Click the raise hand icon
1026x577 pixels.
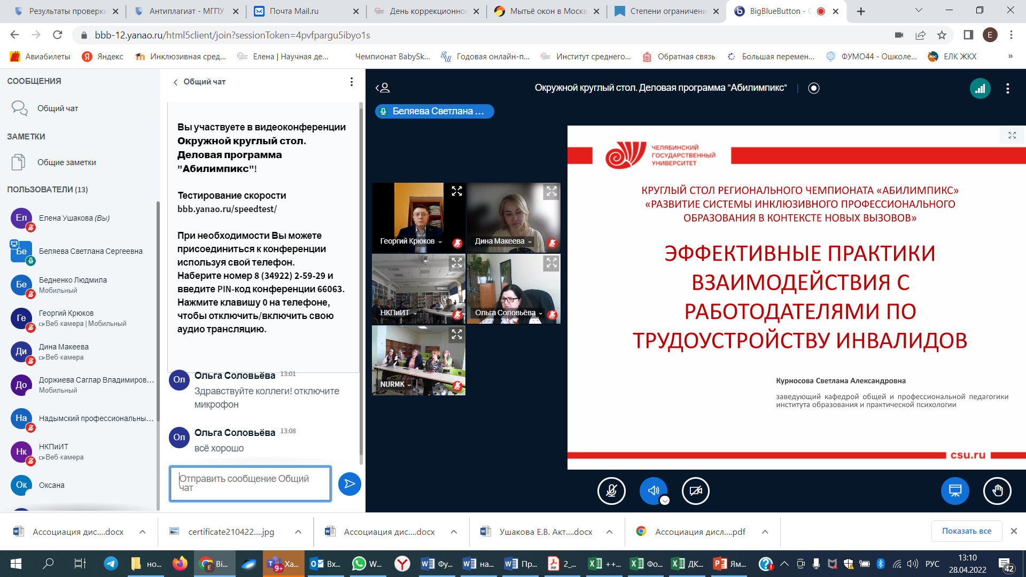click(x=997, y=490)
